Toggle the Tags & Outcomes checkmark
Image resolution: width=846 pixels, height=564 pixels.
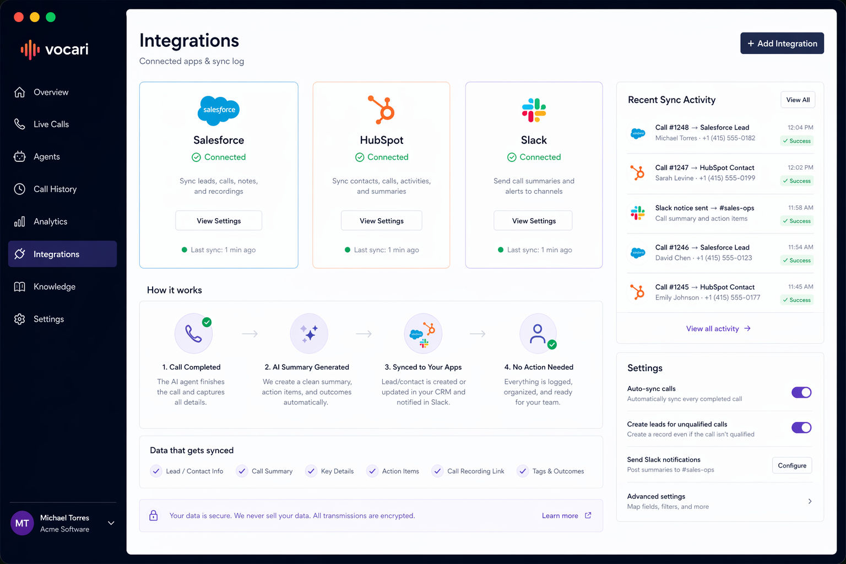pos(523,471)
